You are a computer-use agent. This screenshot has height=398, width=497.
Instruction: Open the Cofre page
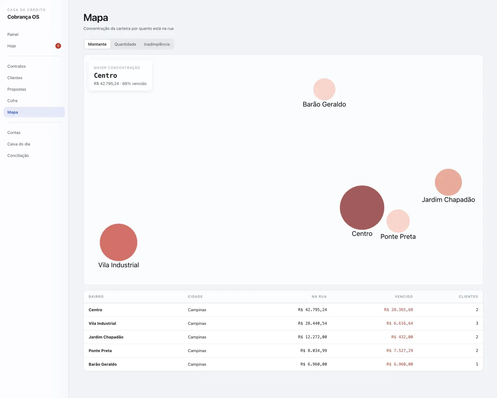tap(34, 101)
